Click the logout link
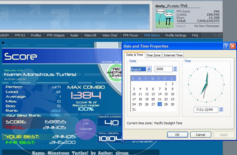 point(181,26)
